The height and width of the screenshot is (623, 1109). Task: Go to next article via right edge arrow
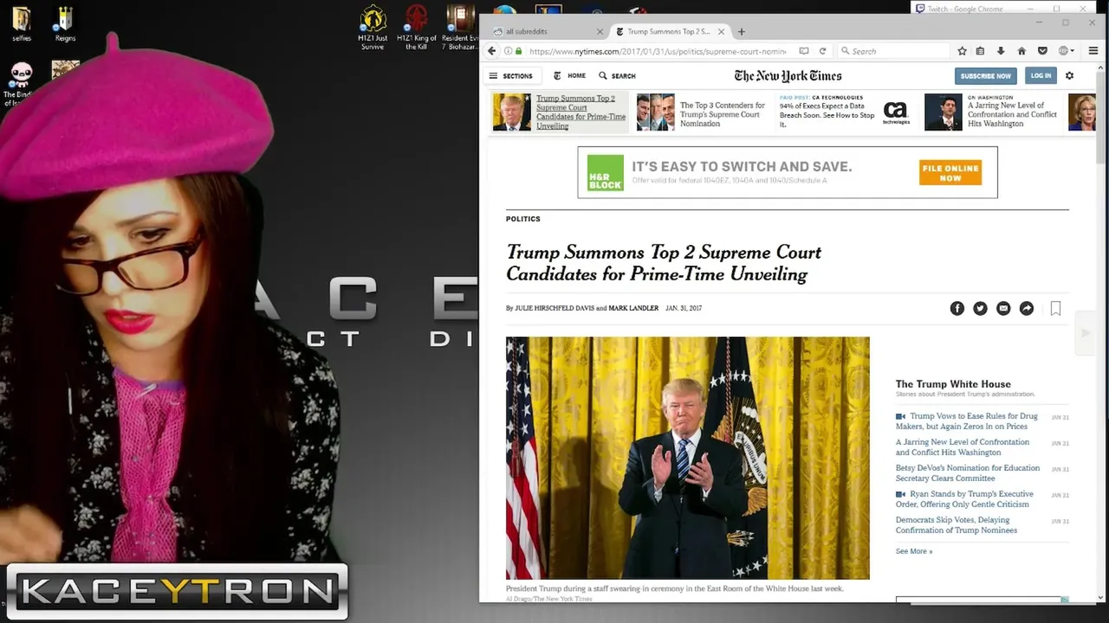point(1085,333)
